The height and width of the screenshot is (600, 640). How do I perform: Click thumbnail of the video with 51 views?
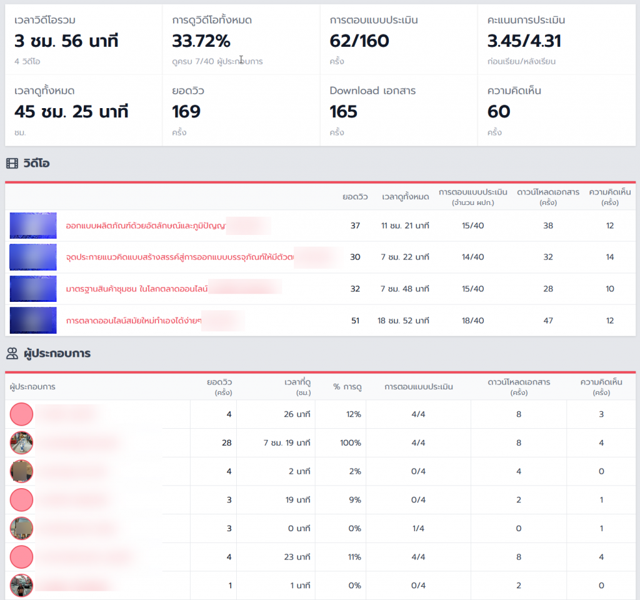33,321
